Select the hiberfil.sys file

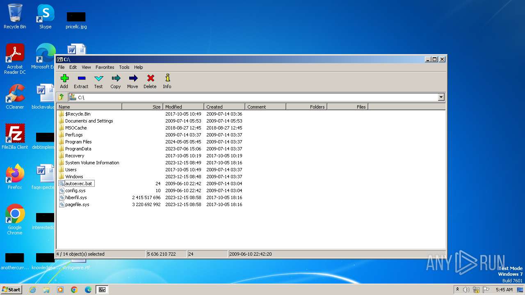76,197
